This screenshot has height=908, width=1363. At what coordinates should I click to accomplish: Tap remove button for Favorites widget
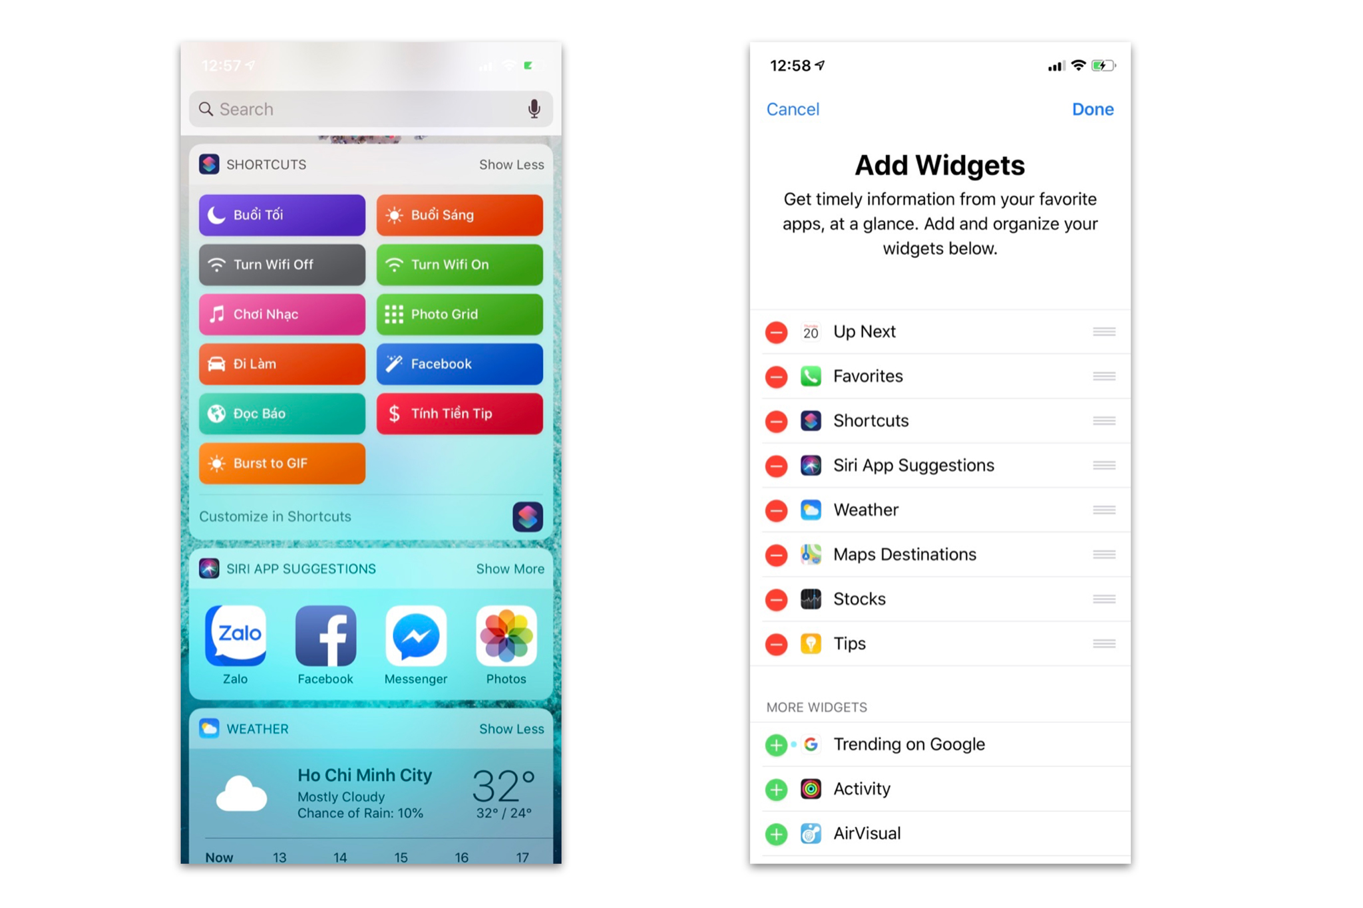click(x=775, y=377)
